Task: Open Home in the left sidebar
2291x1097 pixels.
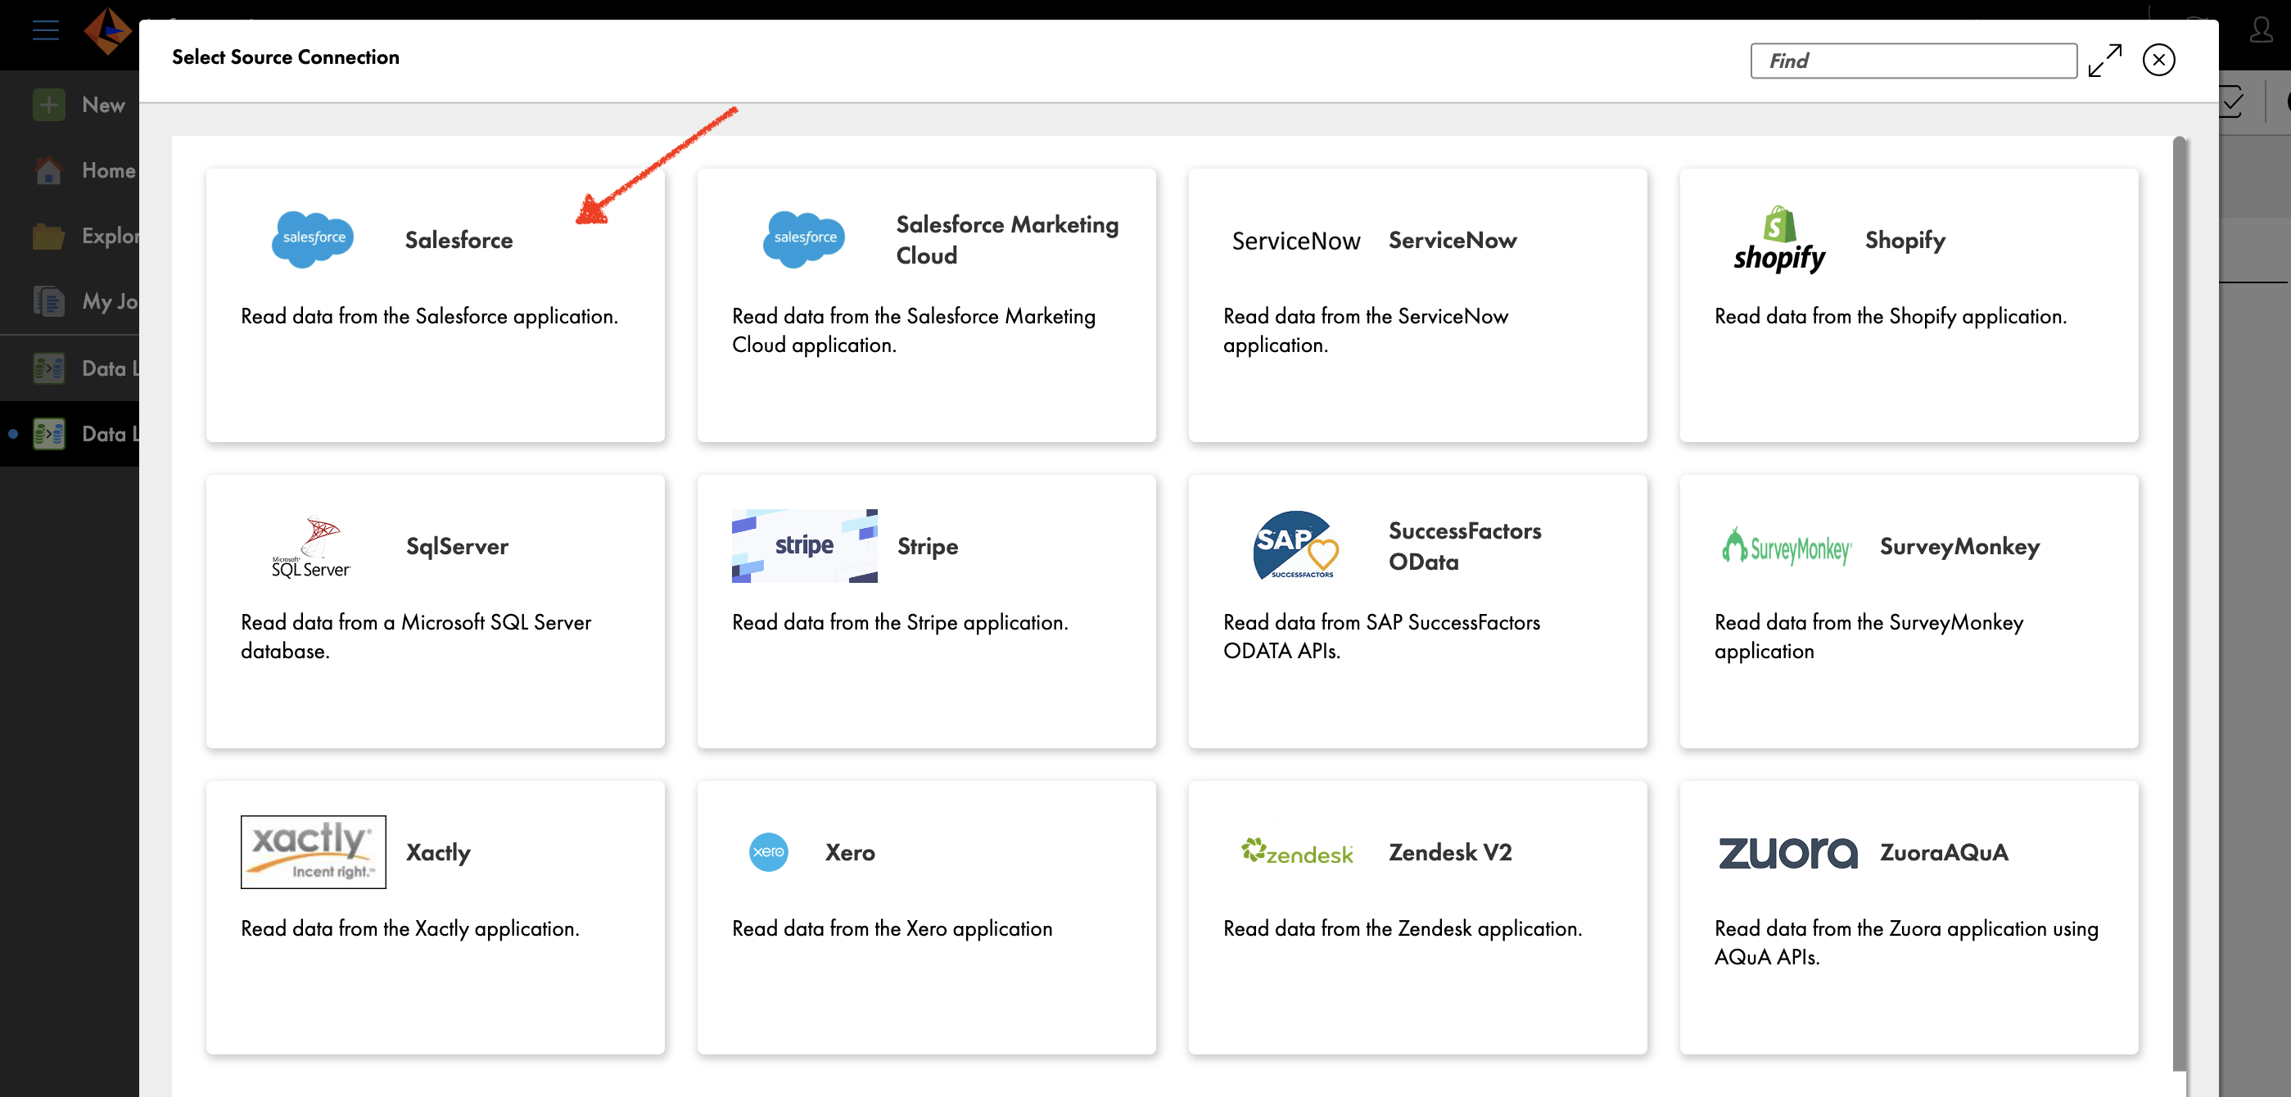Action: [107, 169]
